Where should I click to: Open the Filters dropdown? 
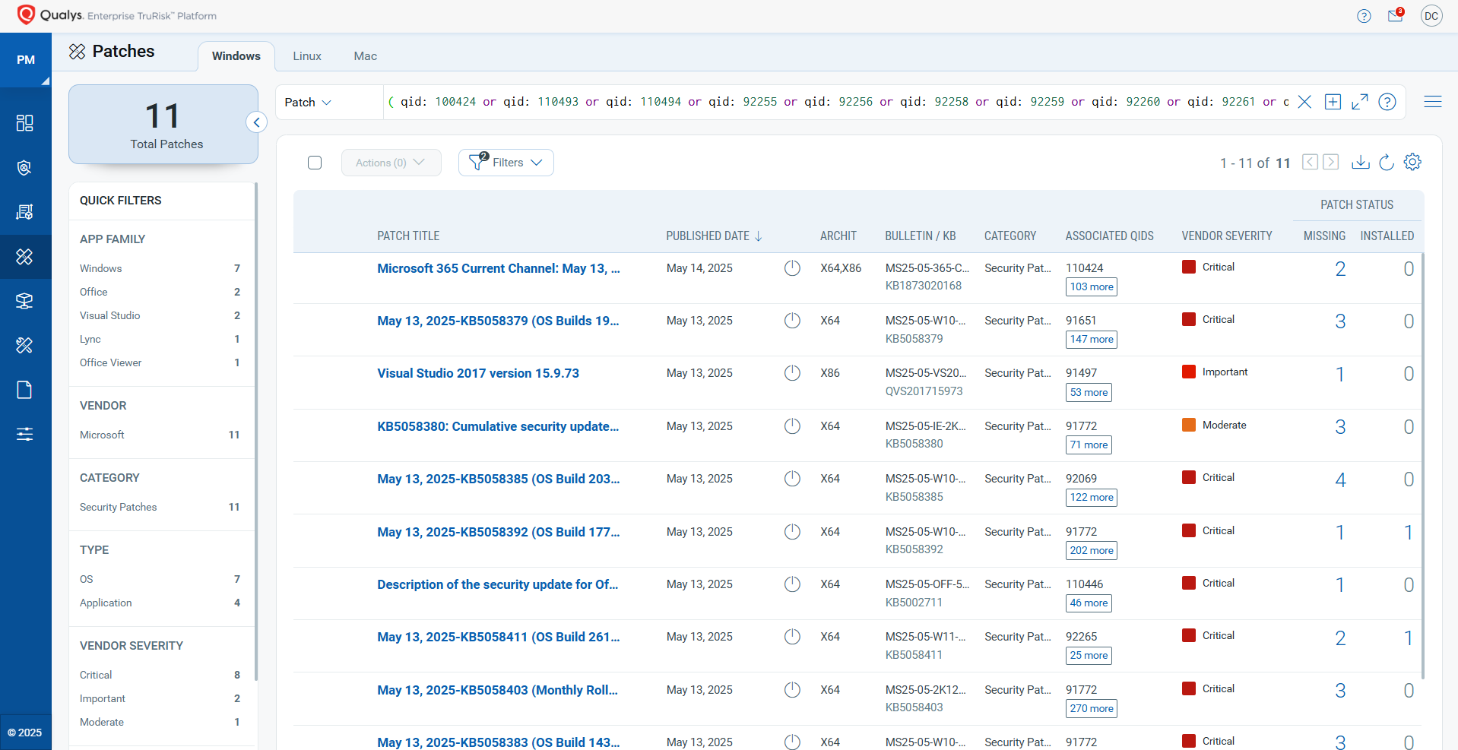[506, 163]
